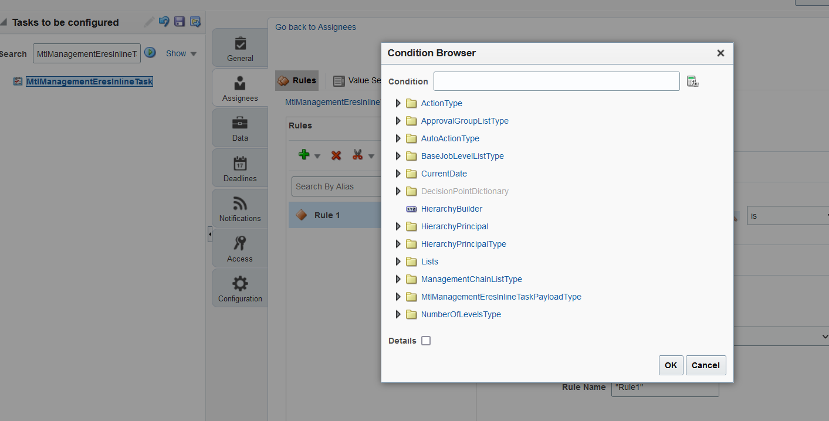The image size is (829, 421).
Task: Select the HierarchyBuilder function icon
Action: pos(410,209)
